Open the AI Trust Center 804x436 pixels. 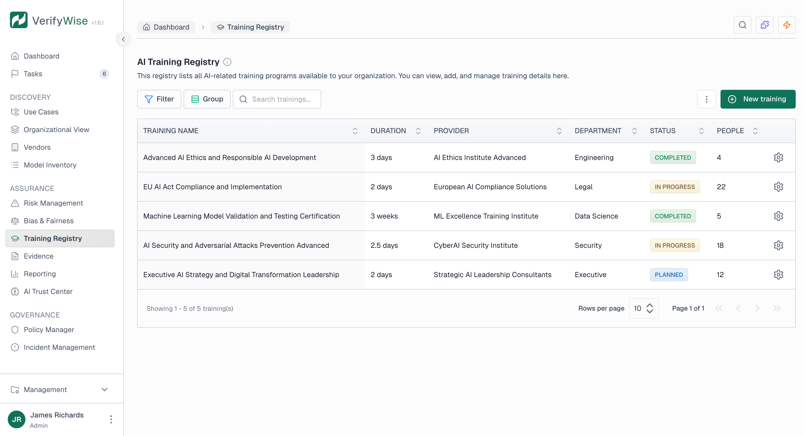pyautogui.click(x=48, y=291)
